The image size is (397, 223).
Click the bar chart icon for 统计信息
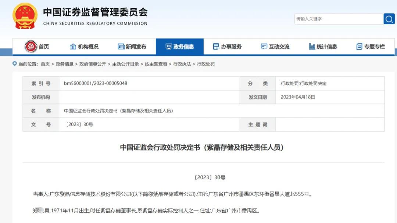311,47
